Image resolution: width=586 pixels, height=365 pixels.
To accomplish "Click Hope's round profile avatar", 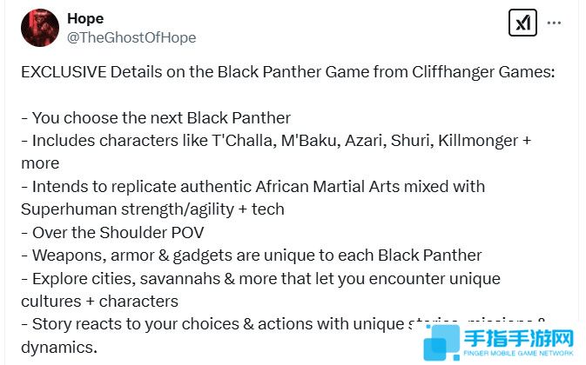I will click(40, 28).
